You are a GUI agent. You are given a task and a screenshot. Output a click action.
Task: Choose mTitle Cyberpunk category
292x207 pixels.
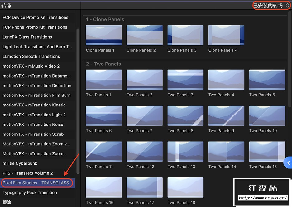(x=37, y=163)
